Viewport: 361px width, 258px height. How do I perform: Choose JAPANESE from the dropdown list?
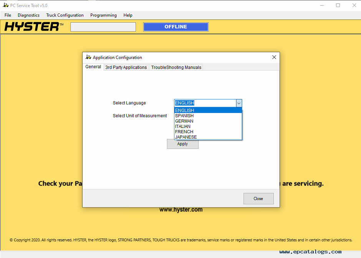coord(186,137)
